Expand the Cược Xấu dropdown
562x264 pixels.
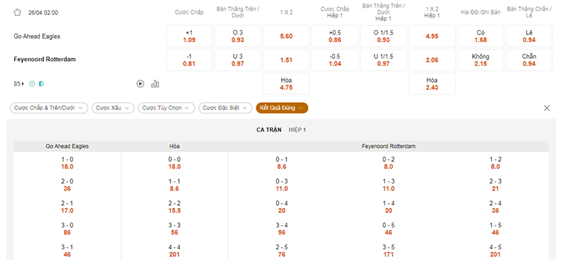coord(113,108)
